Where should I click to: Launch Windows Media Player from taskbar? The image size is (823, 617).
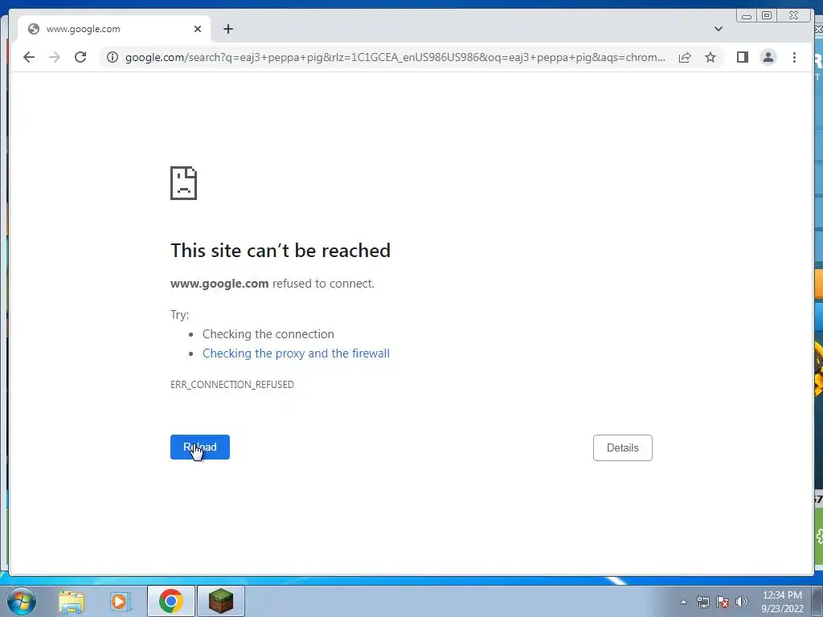coord(121,601)
